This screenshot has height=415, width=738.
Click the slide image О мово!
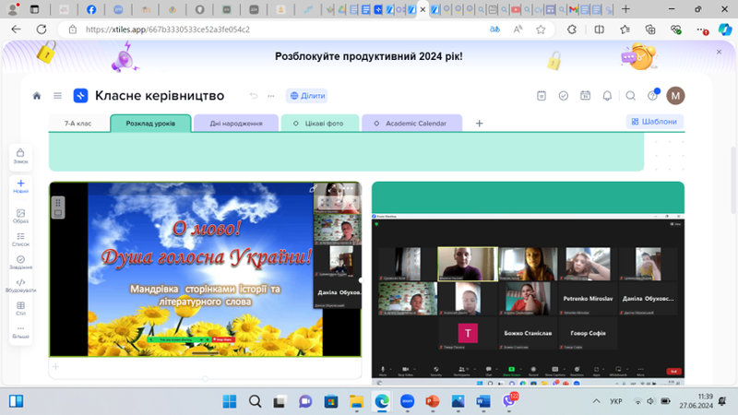(205, 269)
